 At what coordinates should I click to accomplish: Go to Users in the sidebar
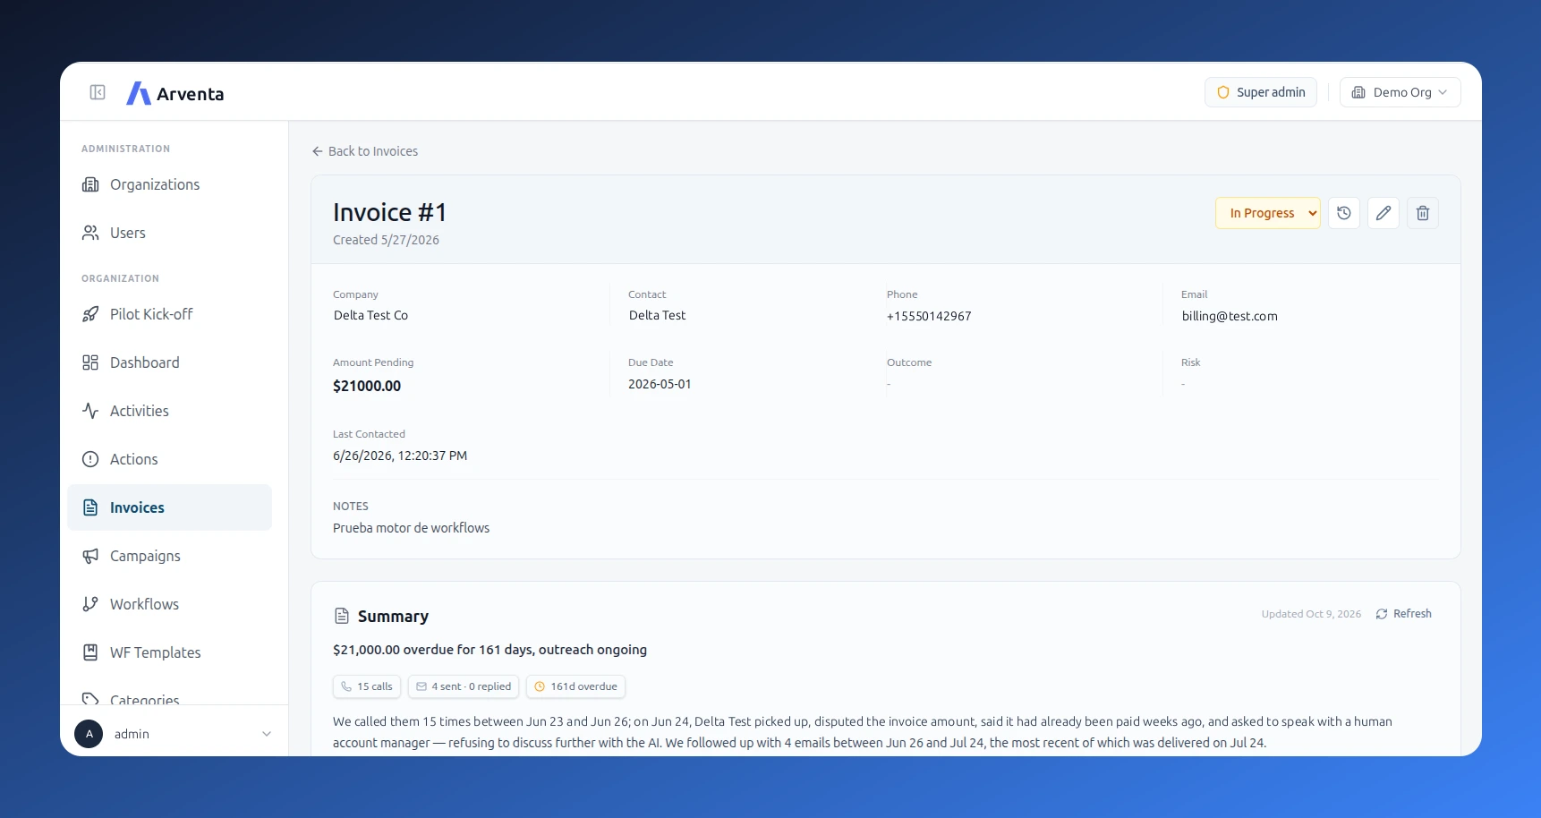tap(169, 233)
